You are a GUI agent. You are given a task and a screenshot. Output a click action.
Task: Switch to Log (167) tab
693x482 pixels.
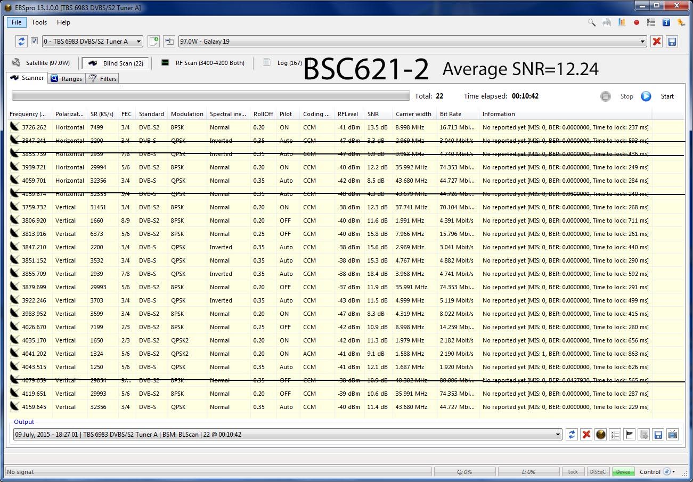pyautogui.click(x=283, y=63)
